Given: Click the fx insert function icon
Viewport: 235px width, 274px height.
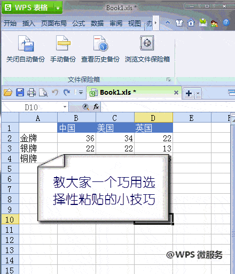Looking at the screenshot, I should [96, 106].
